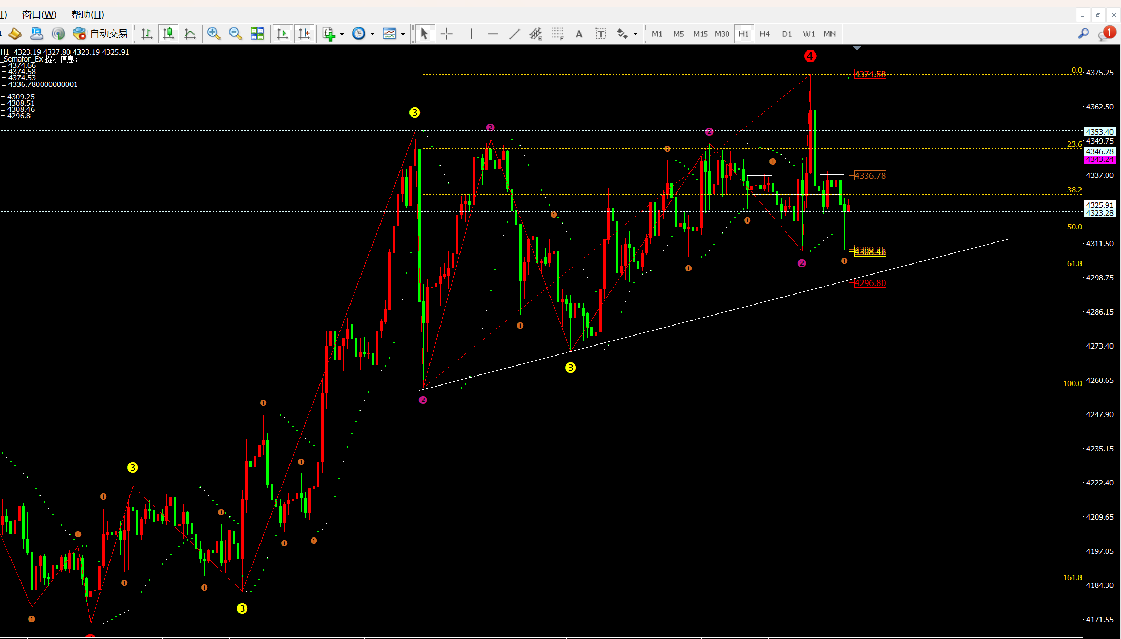1121x639 pixels.
Task: Toggle the chart auto-scroll button
Action: point(283,34)
